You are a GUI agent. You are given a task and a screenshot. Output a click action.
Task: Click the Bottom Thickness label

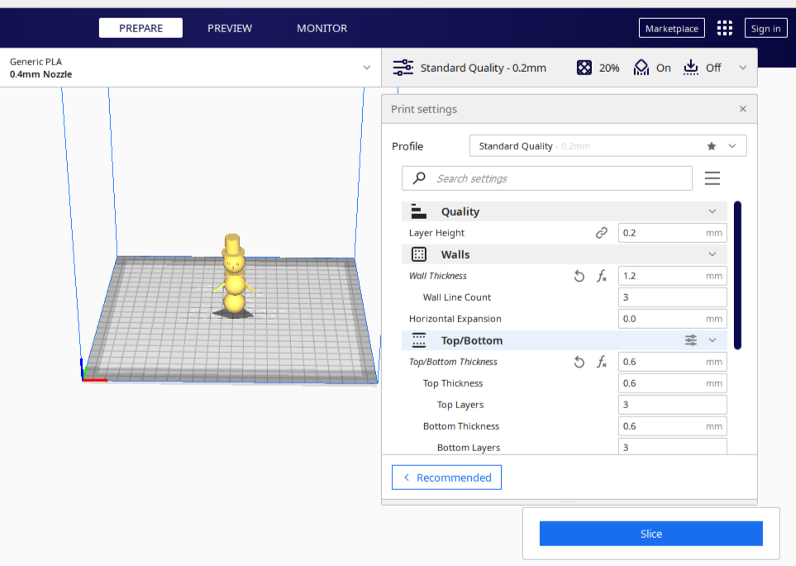pos(461,426)
